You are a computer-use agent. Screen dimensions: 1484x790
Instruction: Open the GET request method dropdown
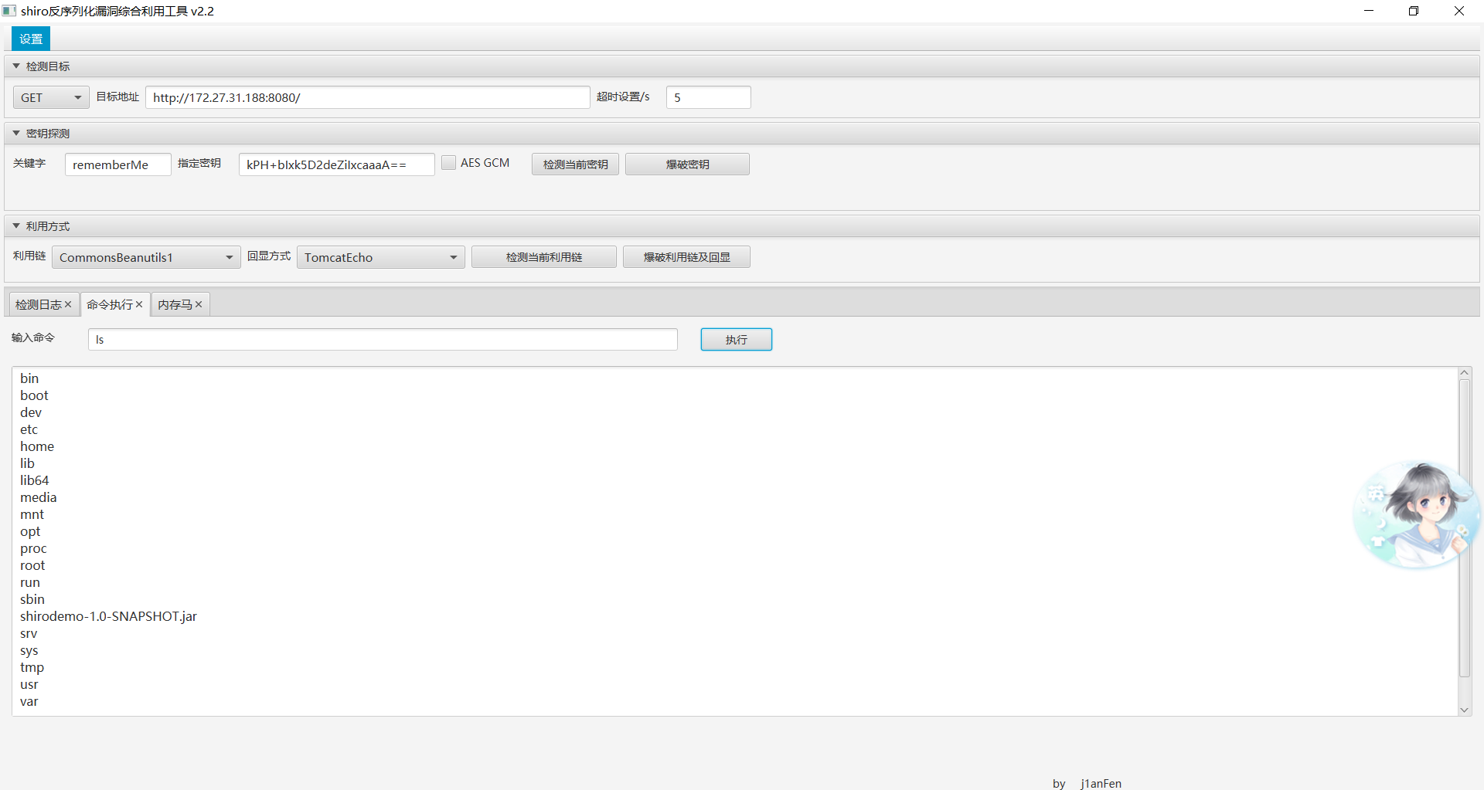[x=51, y=97]
